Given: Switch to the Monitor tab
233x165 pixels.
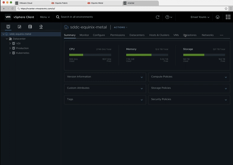Looking at the screenshot, I should point(84,35).
